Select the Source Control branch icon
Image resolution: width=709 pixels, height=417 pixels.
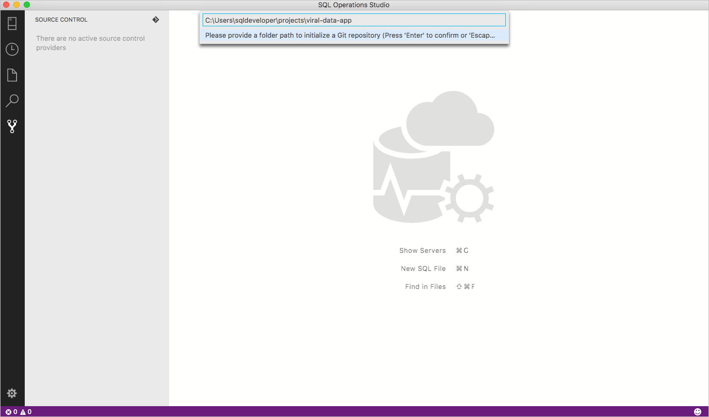pyautogui.click(x=12, y=126)
